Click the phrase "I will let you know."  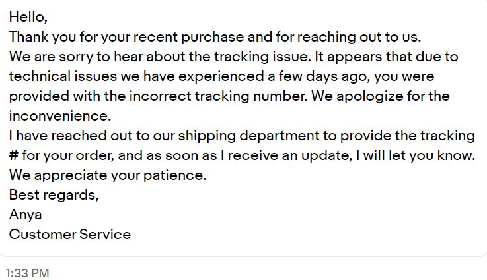coord(416,155)
